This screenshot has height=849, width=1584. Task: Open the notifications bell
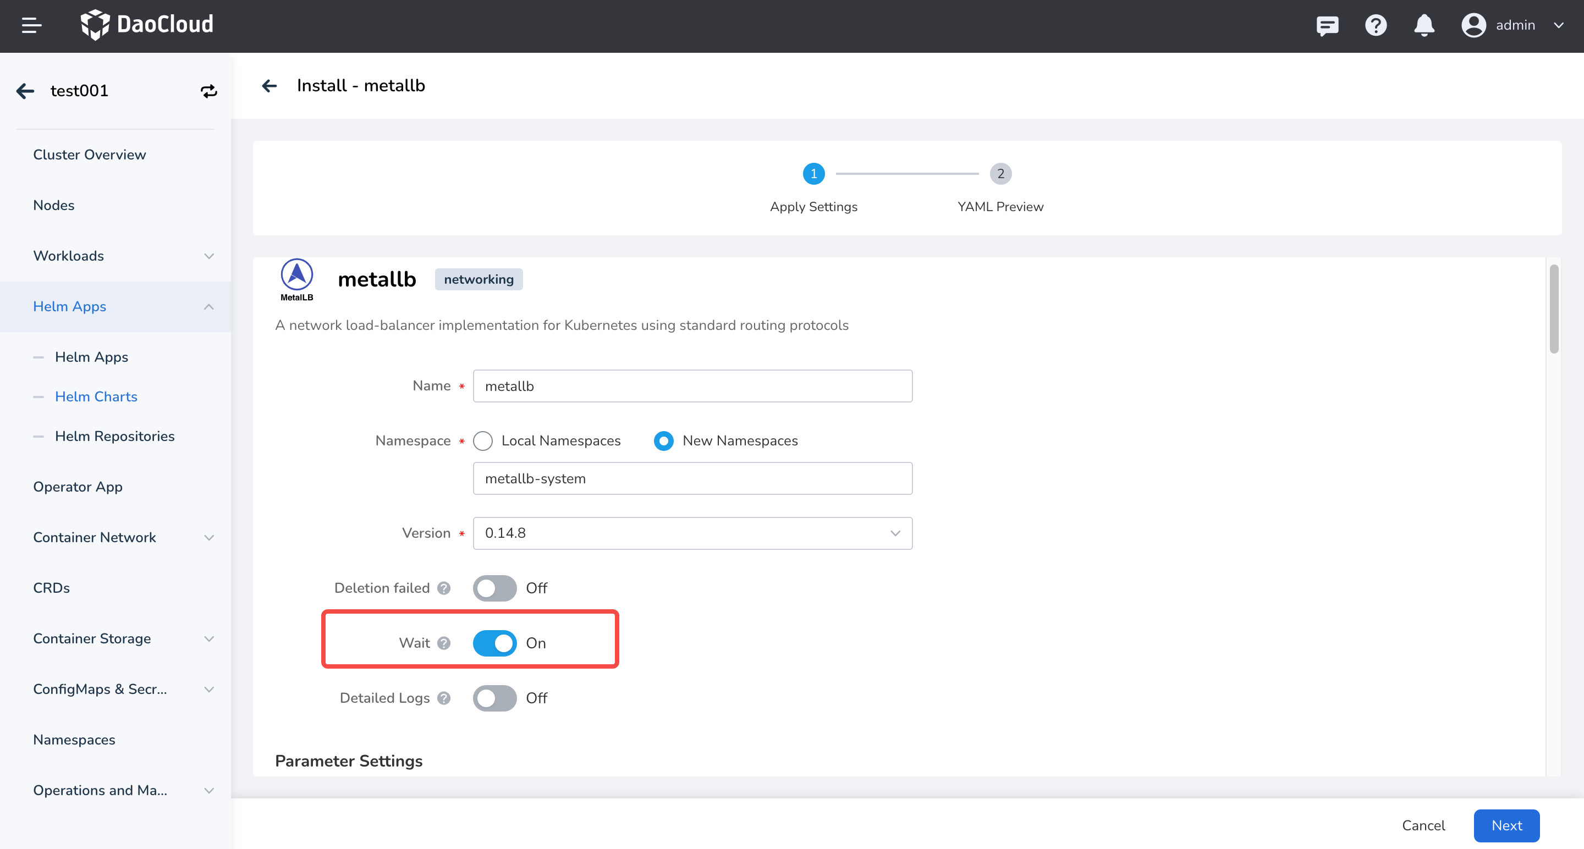pyautogui.click(x=1423, y=25)
